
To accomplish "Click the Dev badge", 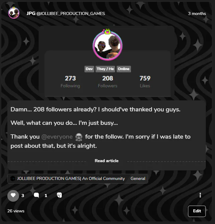I will click(x=89, y=69).
